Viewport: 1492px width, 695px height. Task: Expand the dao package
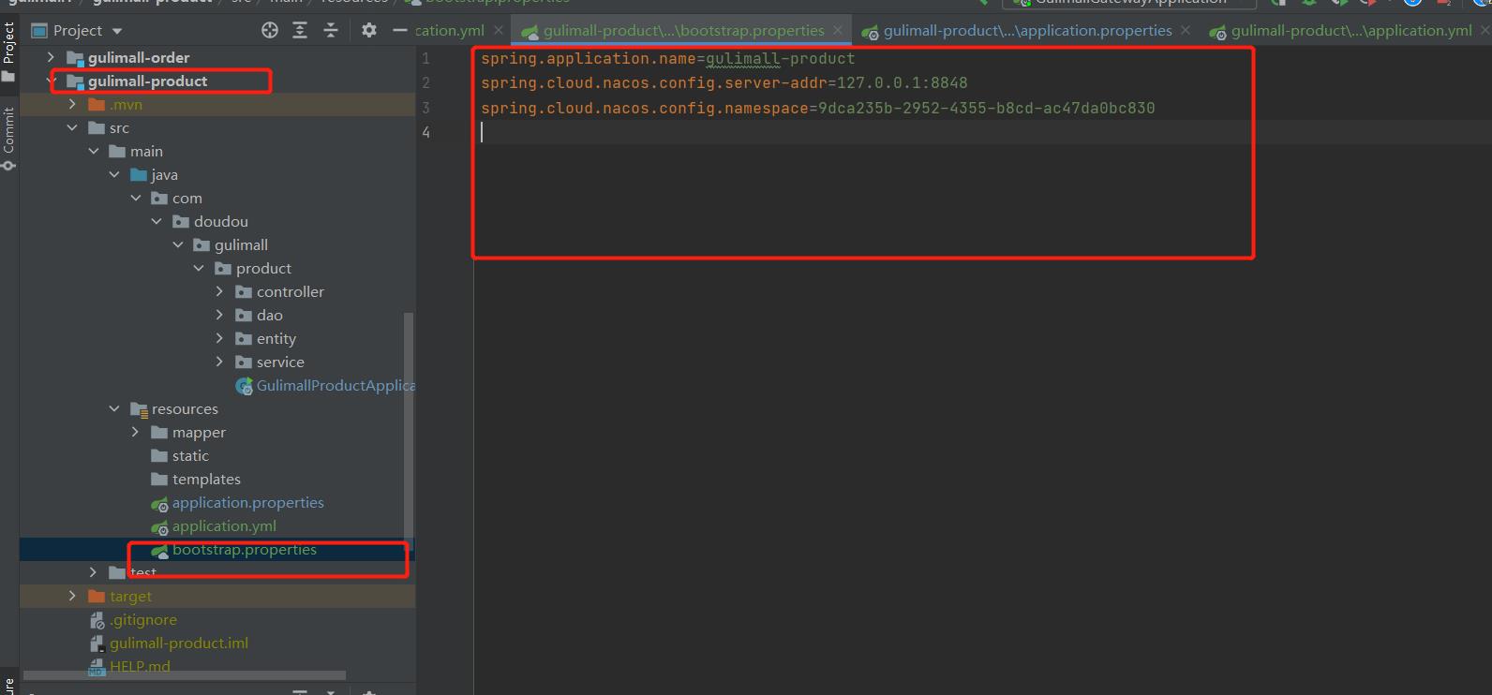(220, 316)
